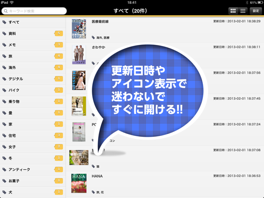This screenshot has width=264, height=198.
Task: Switch to grid icon view
Action: click(x=233, y=11)
